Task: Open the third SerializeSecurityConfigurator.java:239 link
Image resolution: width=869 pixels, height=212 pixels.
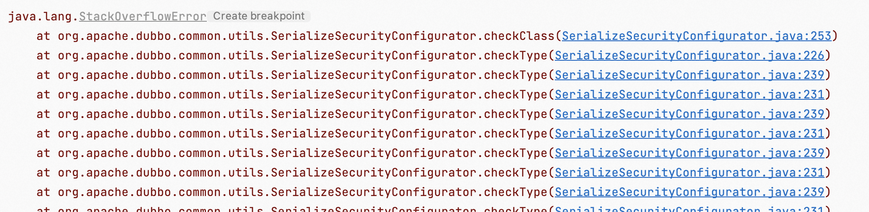Action: point(689,153)
